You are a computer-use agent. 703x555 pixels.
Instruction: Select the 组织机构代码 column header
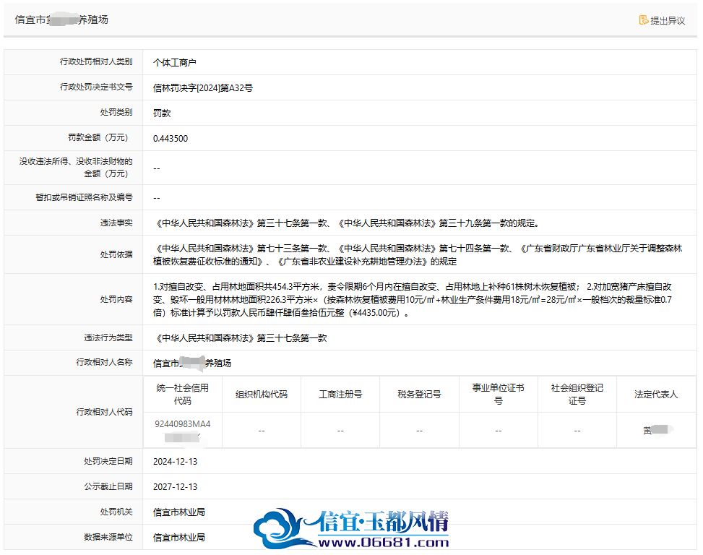point(262,395)
